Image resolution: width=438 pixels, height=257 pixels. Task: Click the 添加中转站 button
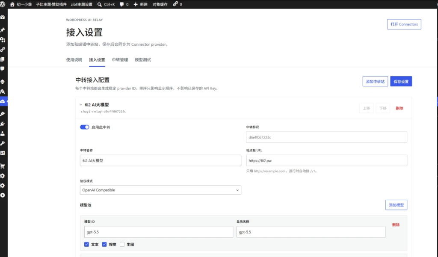(375, 81)
